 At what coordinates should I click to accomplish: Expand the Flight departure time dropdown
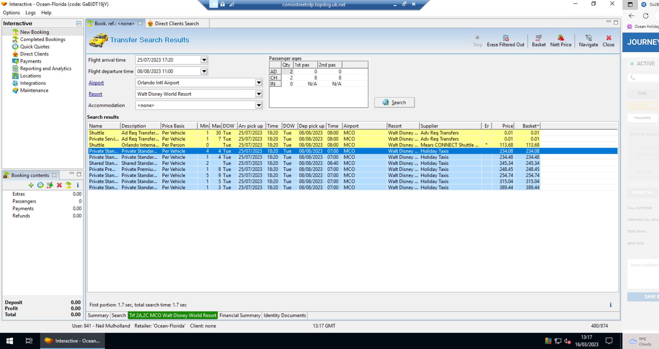click(x=204, y=71)
